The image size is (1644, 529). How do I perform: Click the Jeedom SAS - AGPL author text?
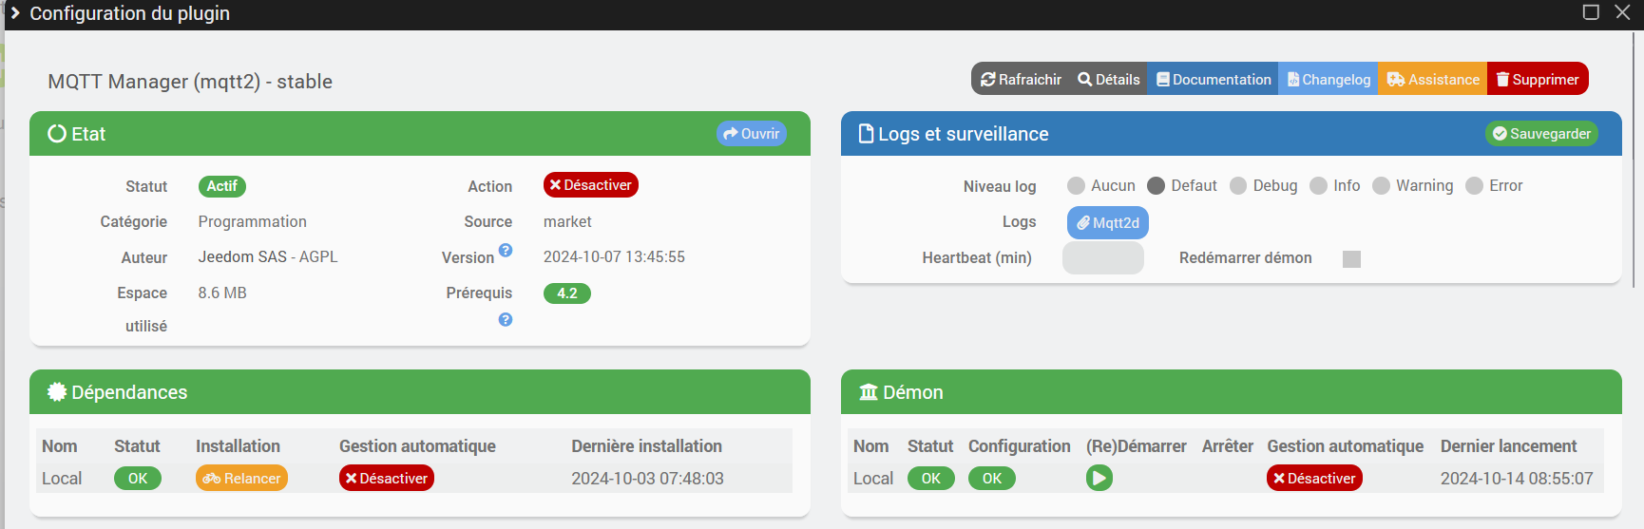[x=268, y=257]
